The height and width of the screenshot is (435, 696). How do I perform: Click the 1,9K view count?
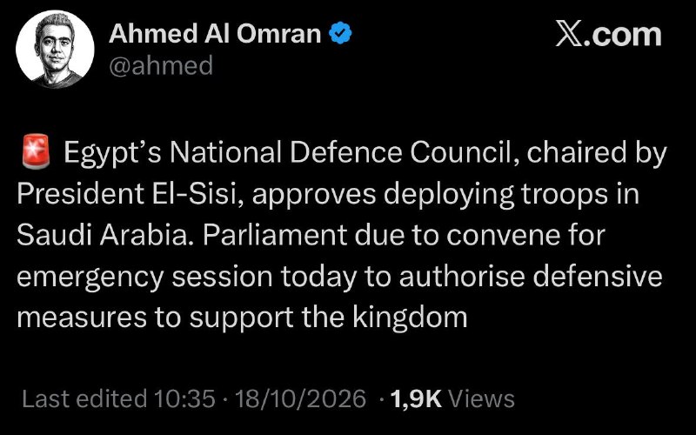pyautogui.click(x=416, y=398)
